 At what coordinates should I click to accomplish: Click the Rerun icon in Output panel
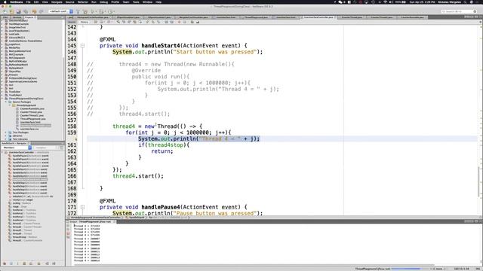pos(69,226)
